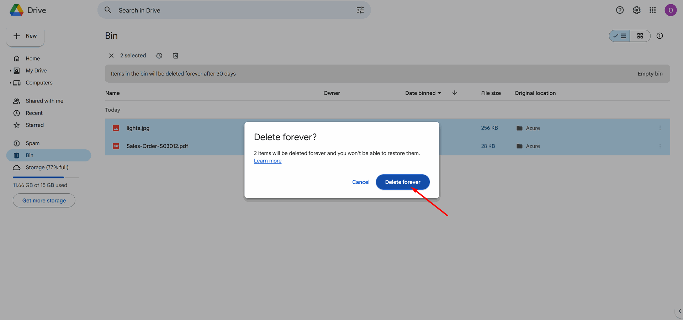Open advanced search filter options
Viewport: 683px width, 320px height.
point(360,10)
